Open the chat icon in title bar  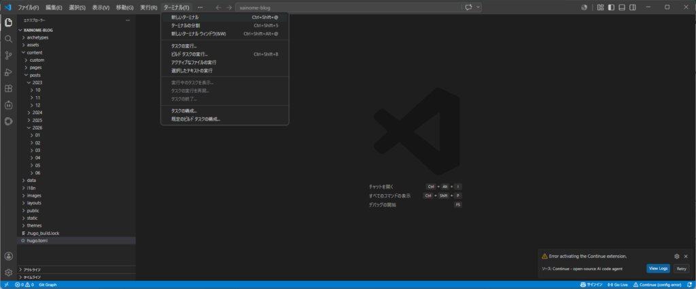click(x=469, y=7)
